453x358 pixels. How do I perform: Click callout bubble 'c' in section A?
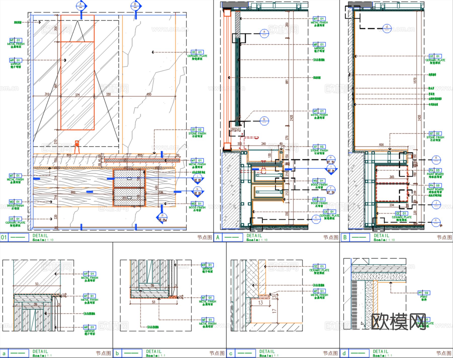pyautogui.click(x=316, y=219)
